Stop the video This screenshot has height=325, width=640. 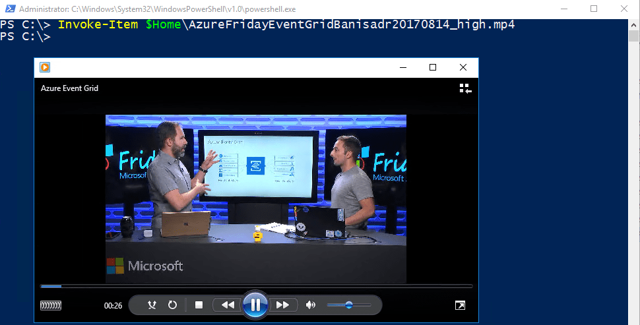tap(199, 305)
